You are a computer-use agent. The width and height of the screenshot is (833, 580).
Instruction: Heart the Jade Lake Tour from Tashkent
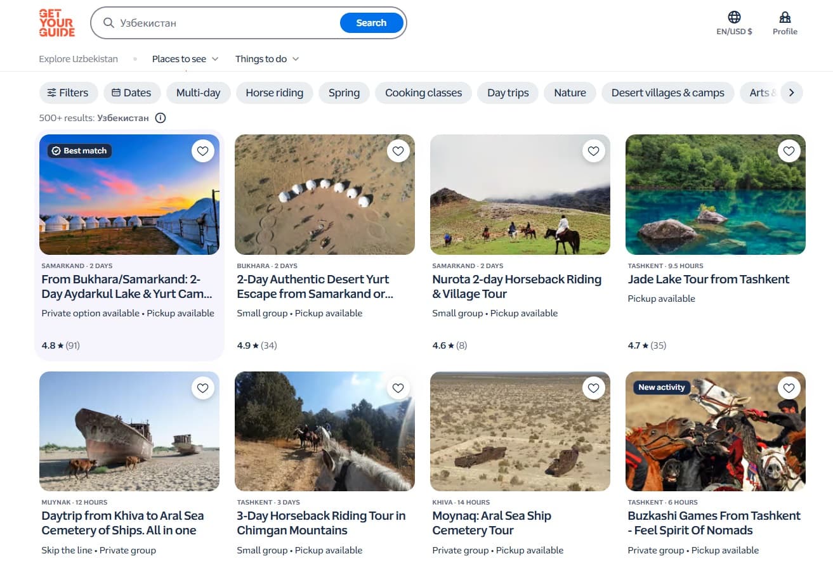[789, 151]
